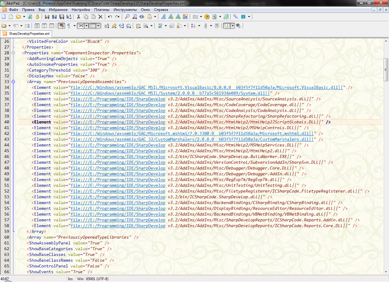Open the System.dll file link on line 35

tap(170, 93)
